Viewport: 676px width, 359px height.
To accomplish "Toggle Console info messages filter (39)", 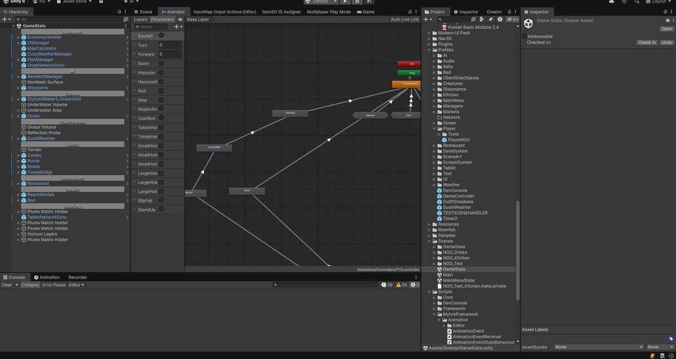I will 387,285.
